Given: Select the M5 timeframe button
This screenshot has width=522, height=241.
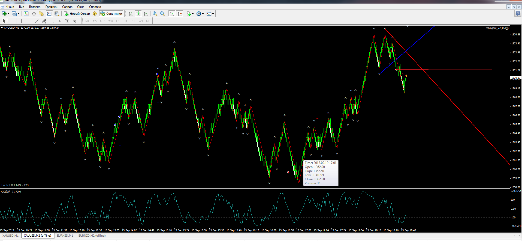Looking at the screenshot, I should [x=95, y=21].
